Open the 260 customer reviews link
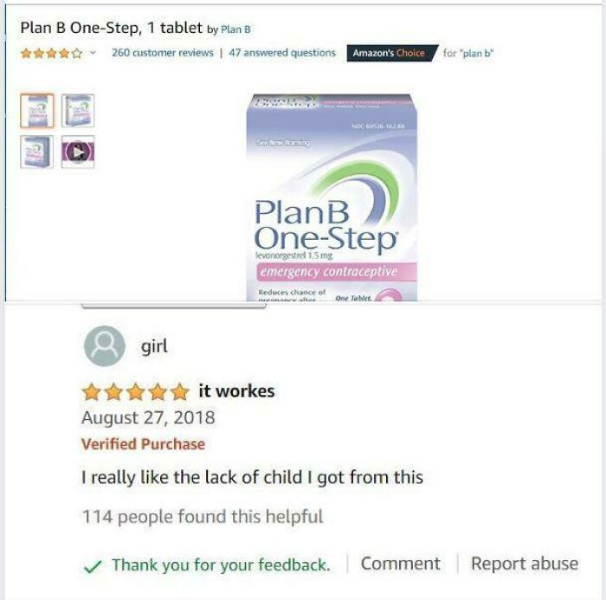Screen dimensions: 606x600 163,53
